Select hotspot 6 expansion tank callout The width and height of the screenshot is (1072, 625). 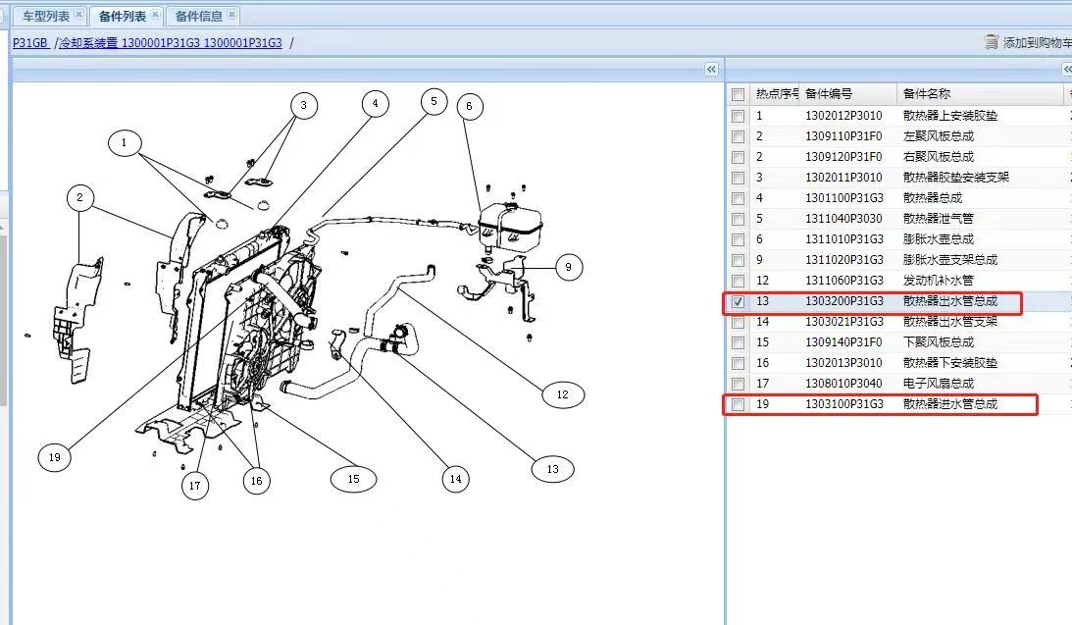click(x=470, y=106)
